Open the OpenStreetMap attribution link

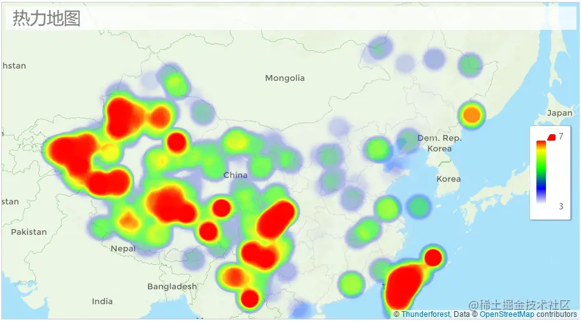[x=507, y=314]
